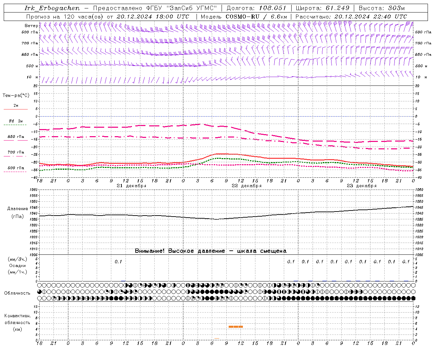Click the 'Внимание! Высокое давление' warning text
This screenshot has height=346, width=433.
coord(180,251)
